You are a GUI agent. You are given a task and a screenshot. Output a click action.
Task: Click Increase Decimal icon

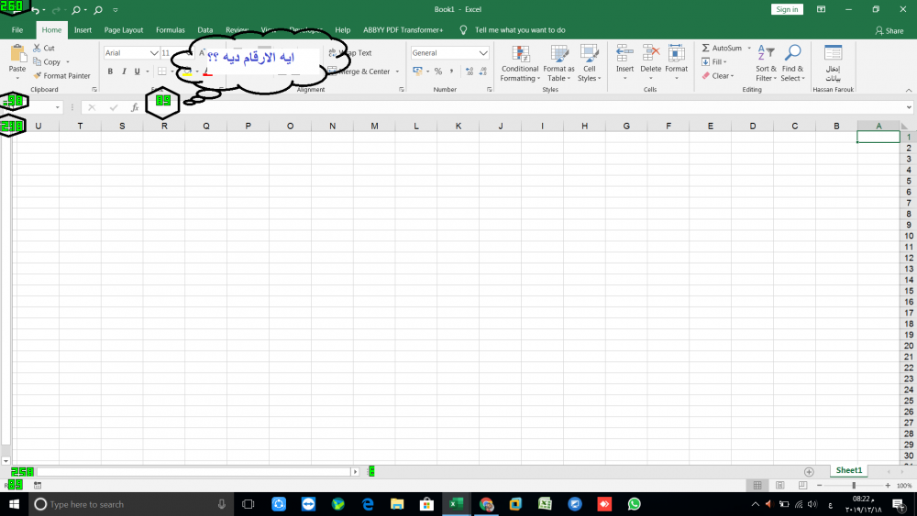(470, 71)
